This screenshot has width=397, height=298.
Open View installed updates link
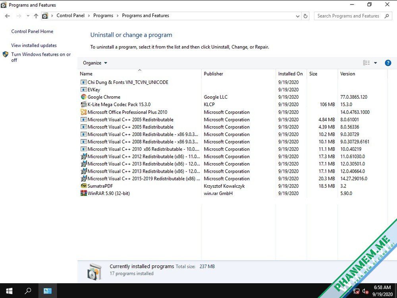click(34, 45)
